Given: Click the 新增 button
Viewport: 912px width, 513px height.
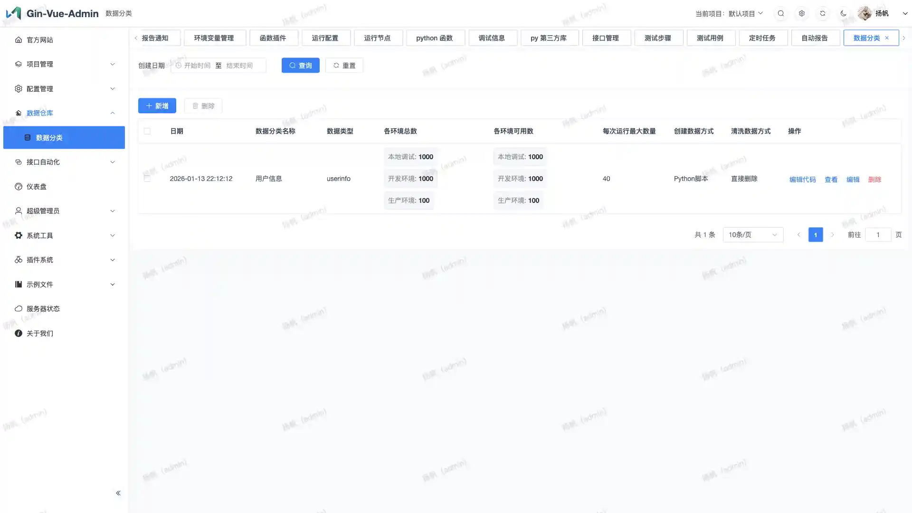Looking at the screenshot, I should click(x=157, y=106).
